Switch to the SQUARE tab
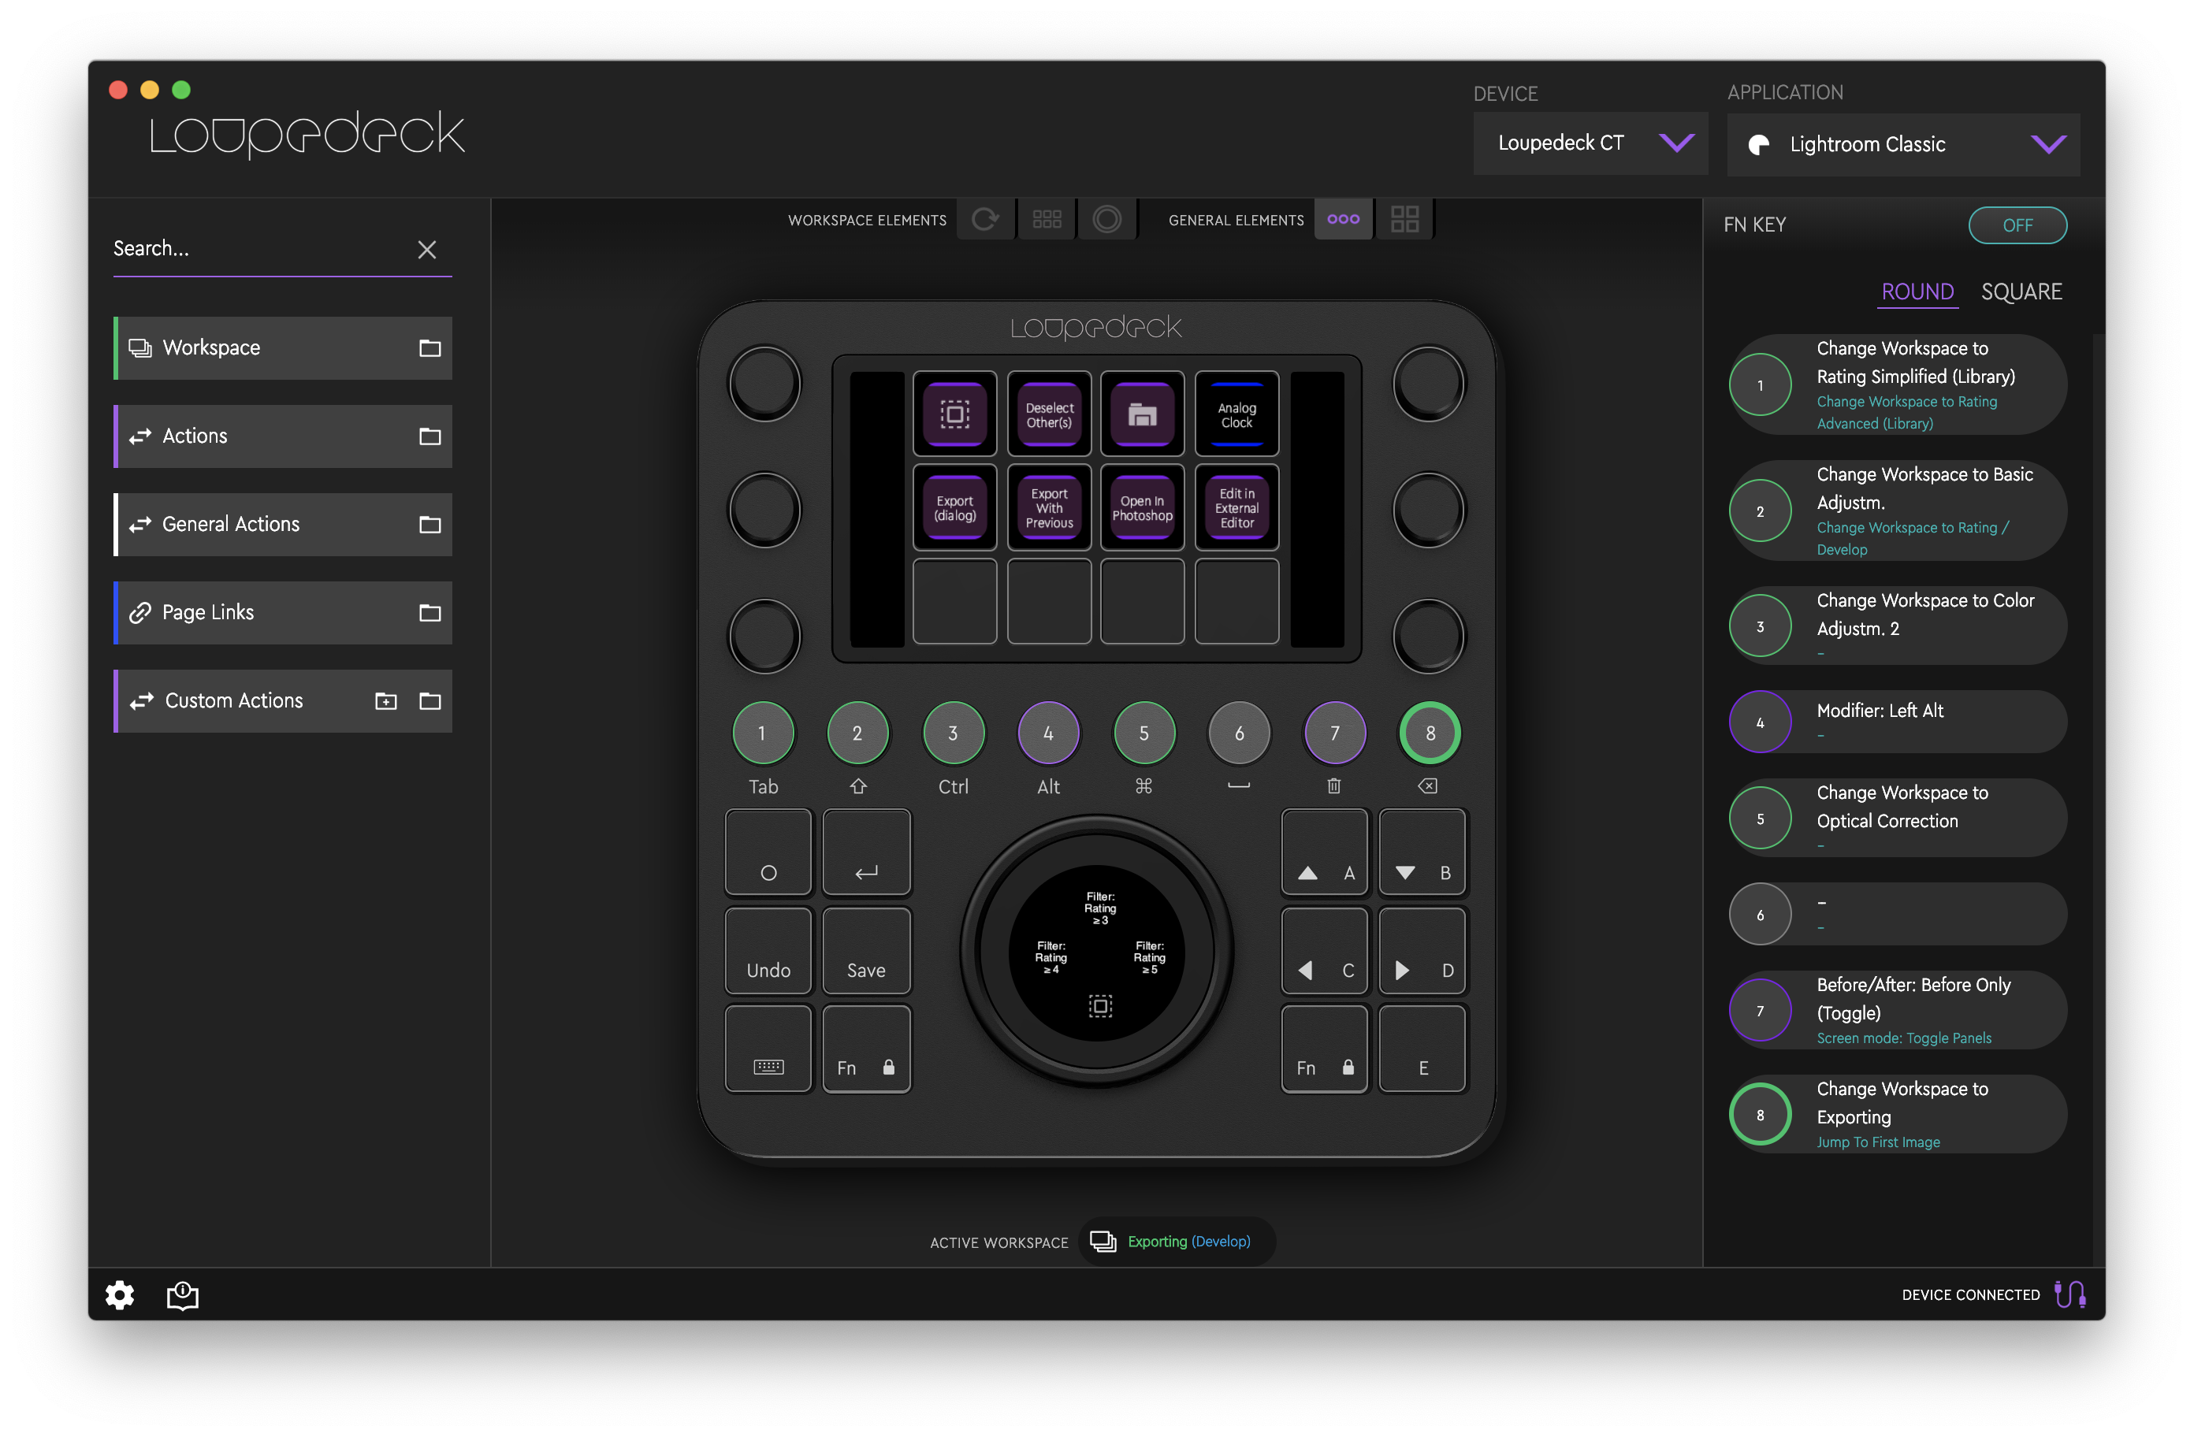Image resolution: width=2194 pixels, height=1437 pixels. (2021, 292)
